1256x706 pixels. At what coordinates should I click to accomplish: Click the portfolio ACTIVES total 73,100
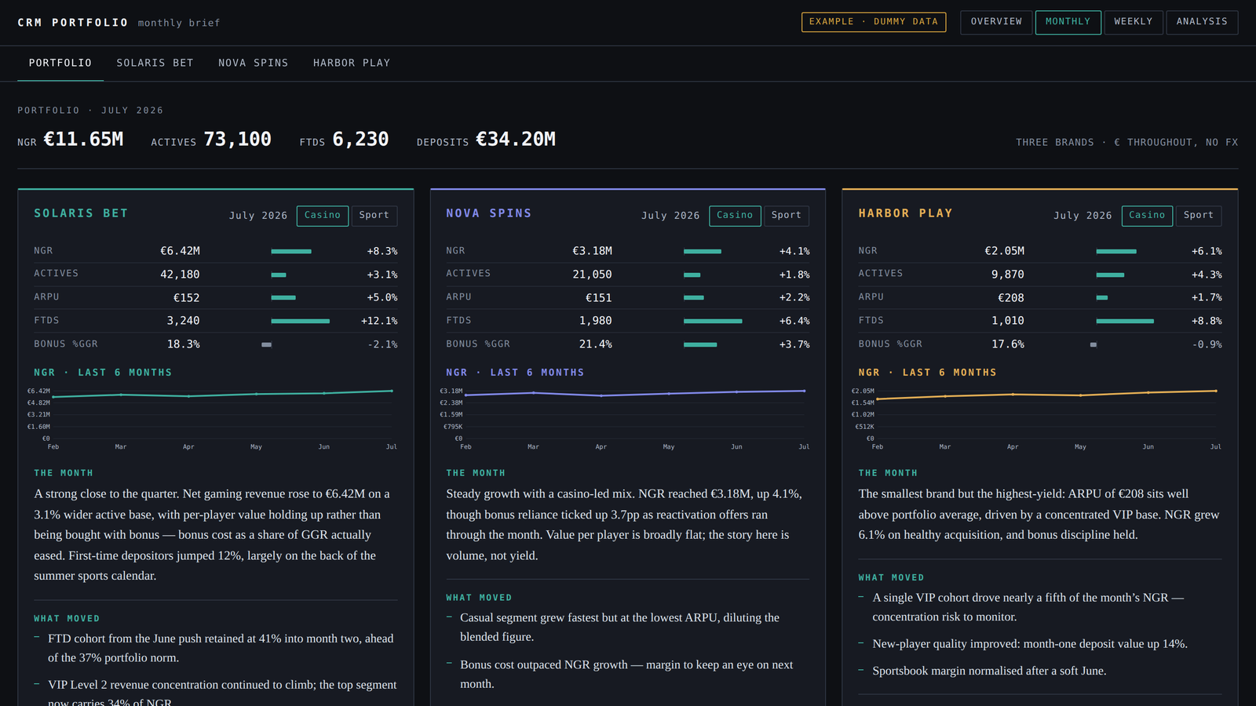237,140
